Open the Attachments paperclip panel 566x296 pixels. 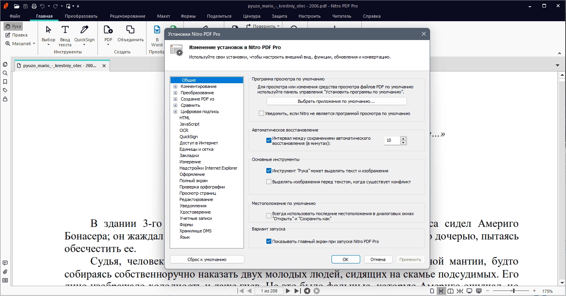pyautogui.click(x=5, y=271)
